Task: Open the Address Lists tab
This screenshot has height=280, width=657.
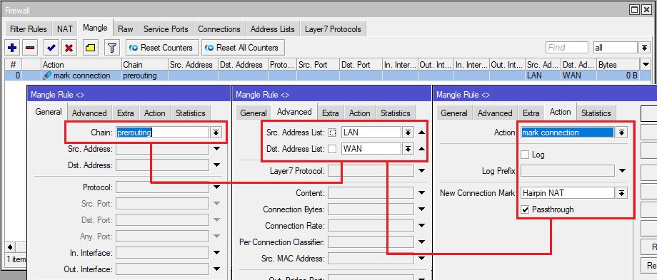Action: [x=272, y=29]
